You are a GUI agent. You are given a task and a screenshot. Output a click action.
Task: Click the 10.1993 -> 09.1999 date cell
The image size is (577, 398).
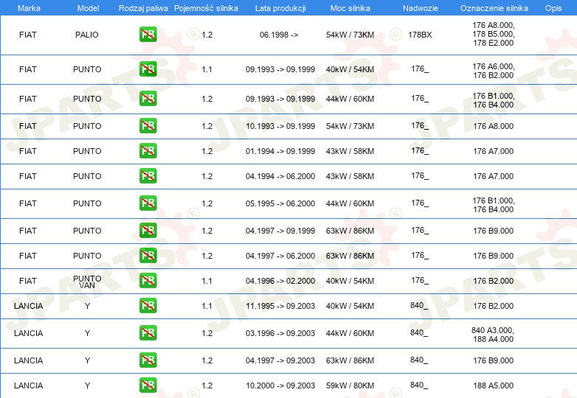[x=280, y=126]
